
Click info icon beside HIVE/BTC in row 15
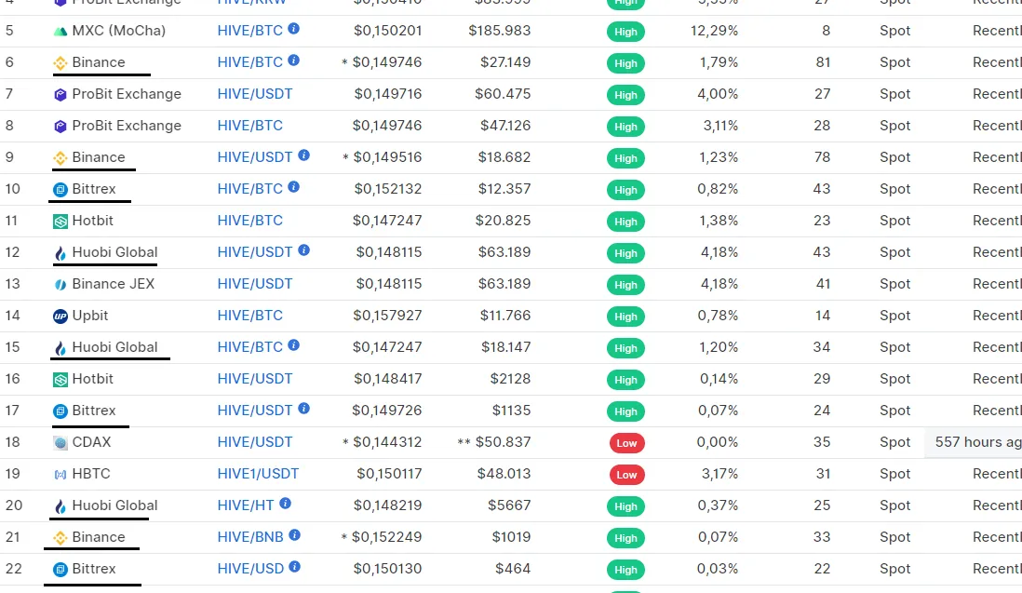[x=294, y=345]
